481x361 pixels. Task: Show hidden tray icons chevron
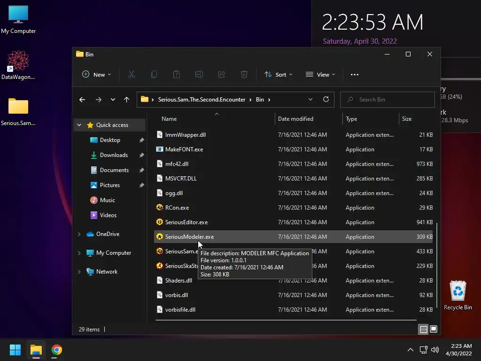(x=411, y=350)
